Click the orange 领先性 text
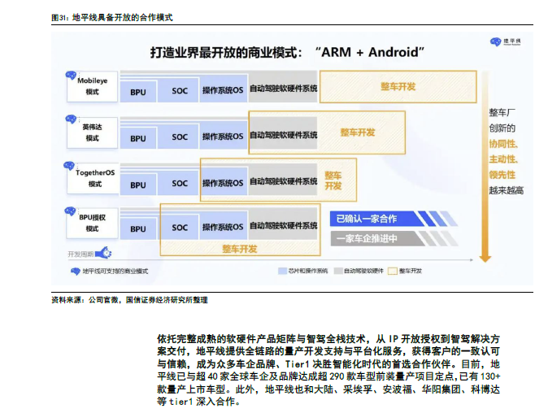548x413 pixels. tap(502, 175)
